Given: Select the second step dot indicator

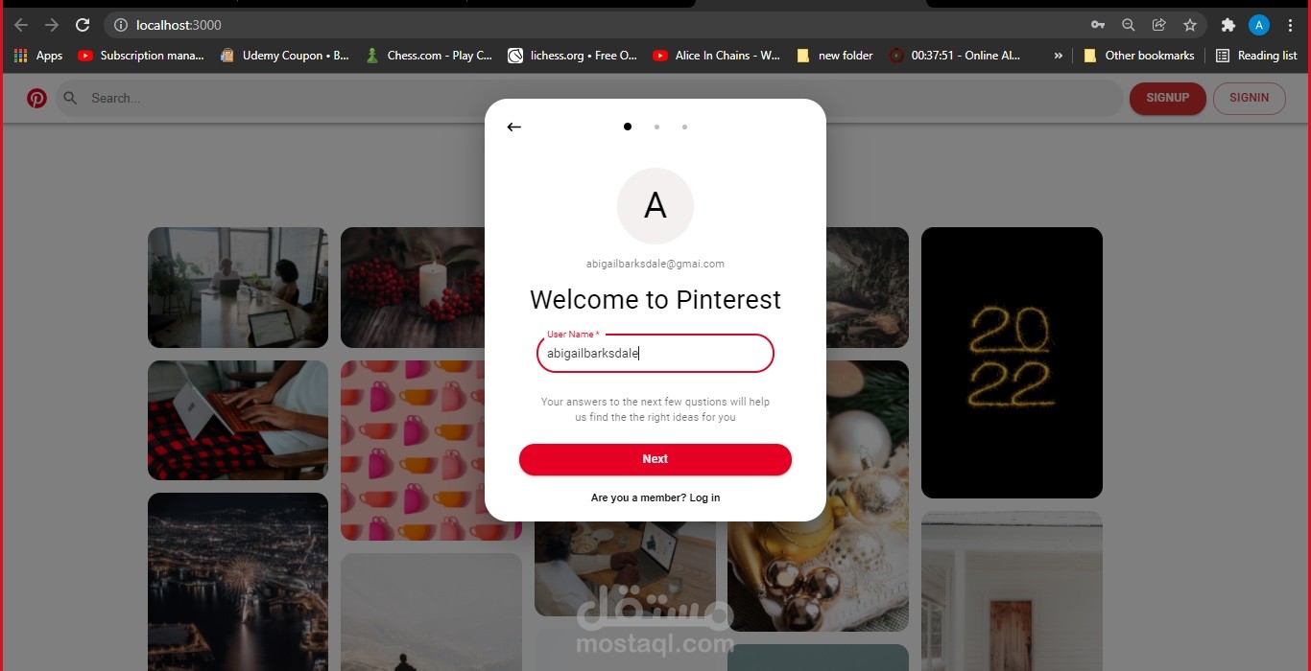Looking at the screenshot, I should click(x=656, y=127).
